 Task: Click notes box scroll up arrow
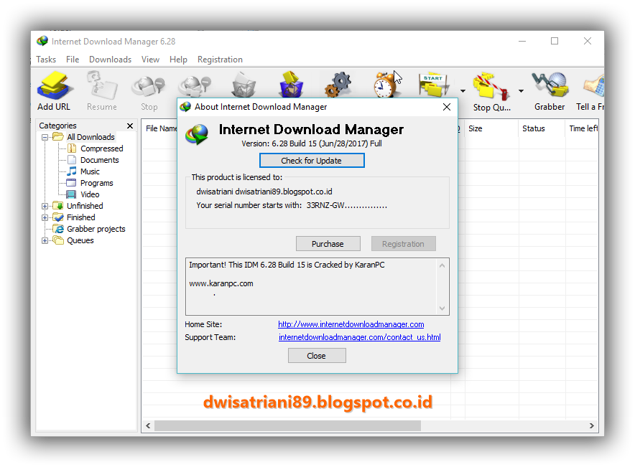(442, 265)
